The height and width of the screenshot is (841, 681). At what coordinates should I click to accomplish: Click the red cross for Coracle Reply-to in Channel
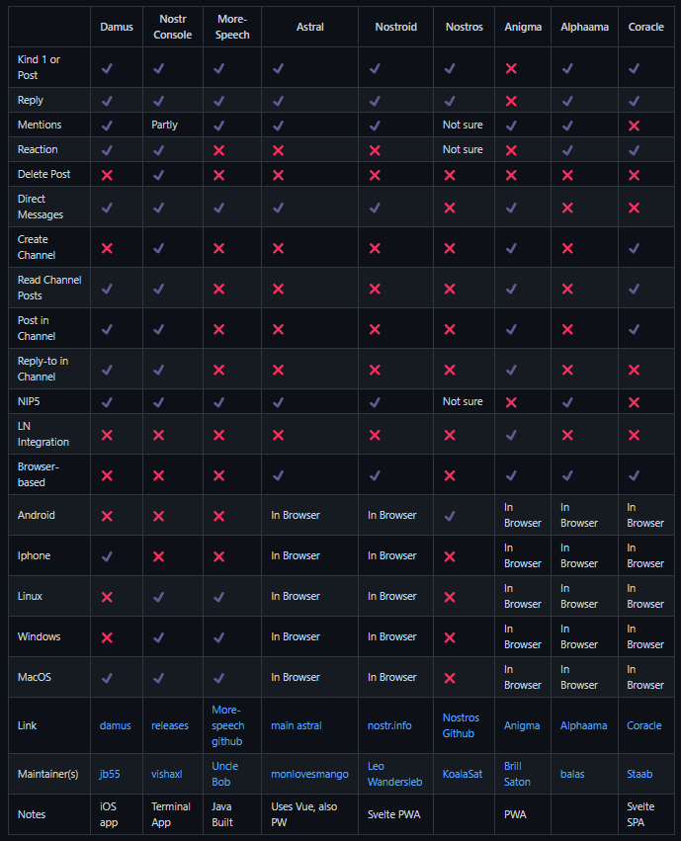pyautogui.click(x=634, y=370)
